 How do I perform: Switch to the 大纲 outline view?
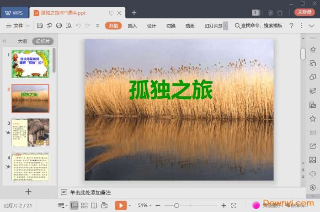(22, 42)
